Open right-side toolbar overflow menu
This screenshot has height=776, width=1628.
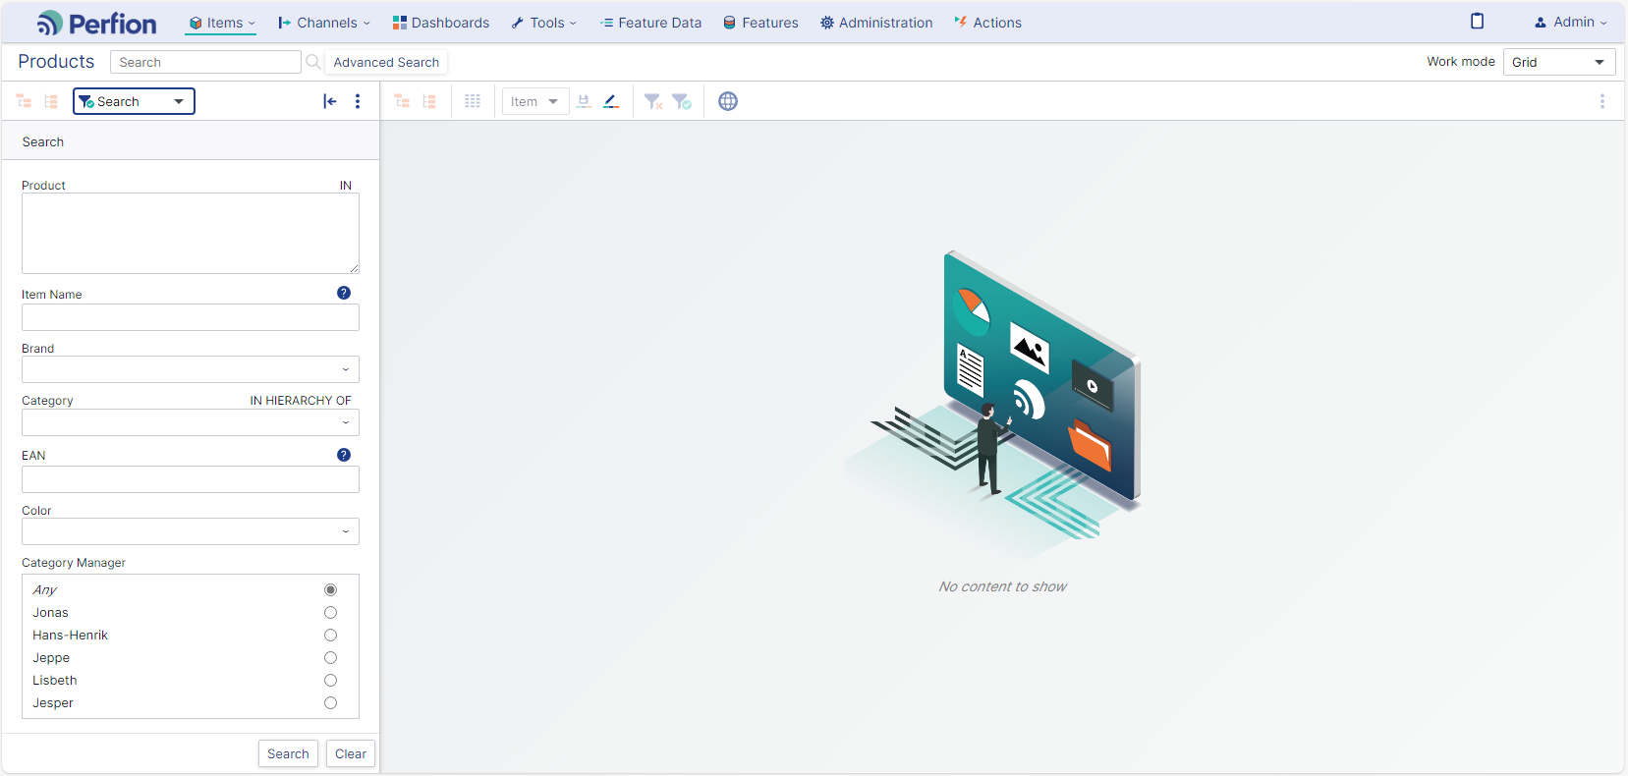tap(1602, 101)
